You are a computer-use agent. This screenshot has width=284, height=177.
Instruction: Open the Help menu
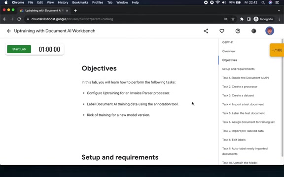135,2
